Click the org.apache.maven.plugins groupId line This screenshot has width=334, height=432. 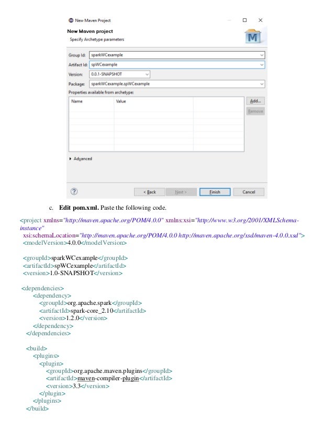109,371
